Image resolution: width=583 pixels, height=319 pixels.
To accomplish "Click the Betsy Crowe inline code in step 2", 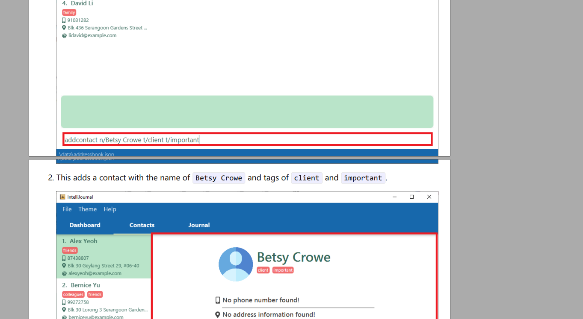I will pos(219,178).
